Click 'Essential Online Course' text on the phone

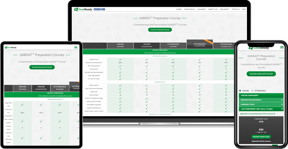(x=261, y=141)
